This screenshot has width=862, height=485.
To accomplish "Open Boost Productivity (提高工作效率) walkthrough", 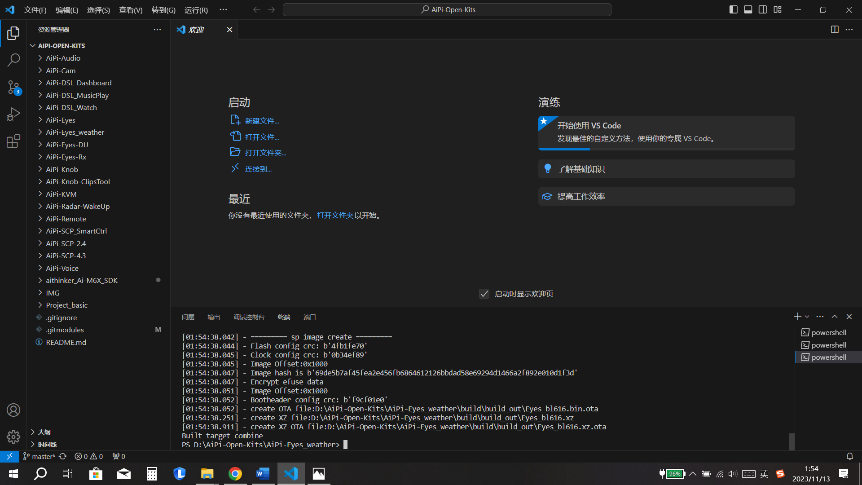I will point(666,196).
